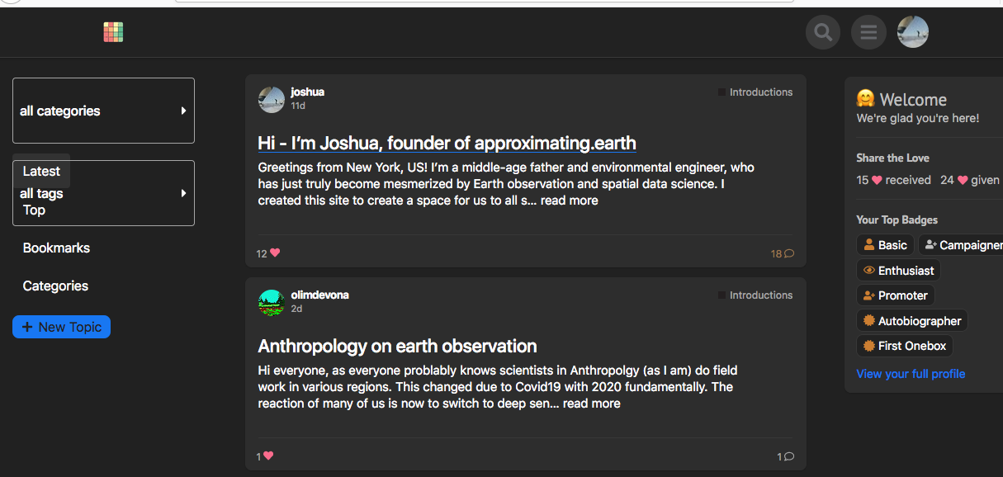Click the colorful grid site logo
The height and width of the screenshot is (477, 1003).
click(x=113, y=32)
